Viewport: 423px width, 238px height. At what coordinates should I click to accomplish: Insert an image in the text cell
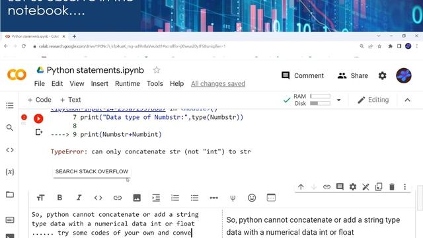(x=137, y=198)
